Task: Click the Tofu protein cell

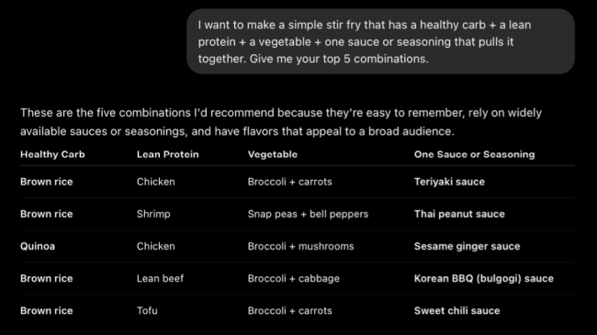Action: pyautogui.click(x=147, y=310)
